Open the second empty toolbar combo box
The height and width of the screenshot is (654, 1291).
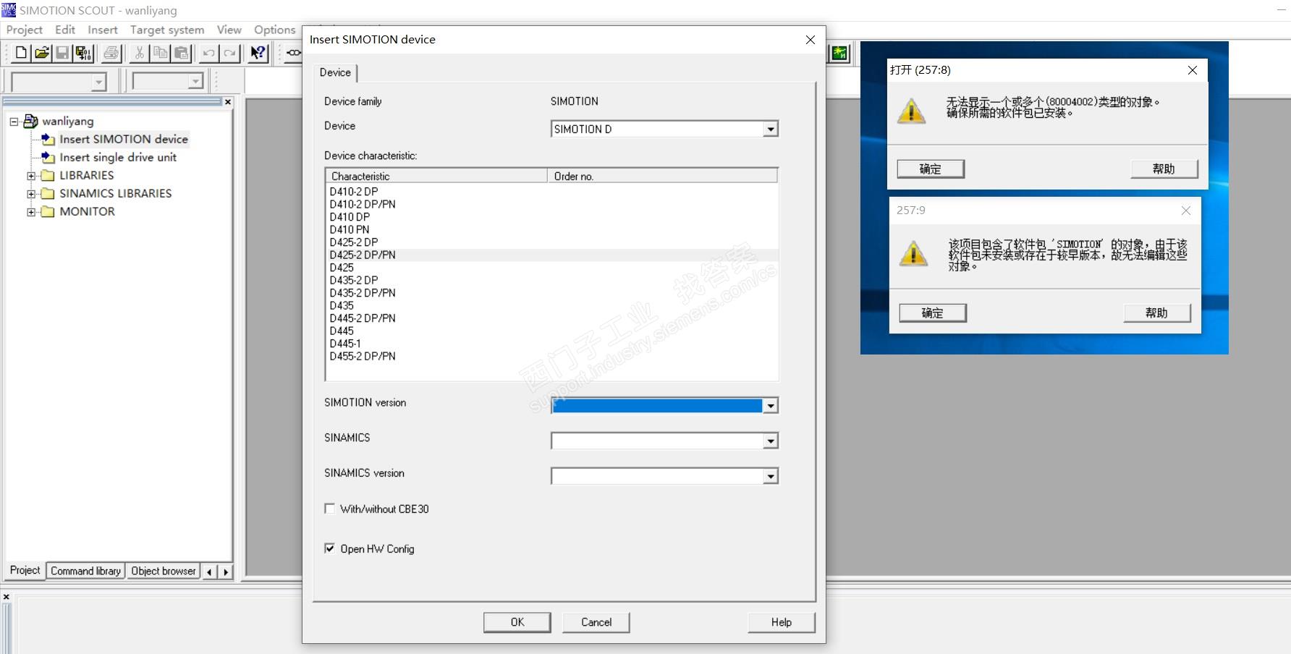tap(195, 82)
